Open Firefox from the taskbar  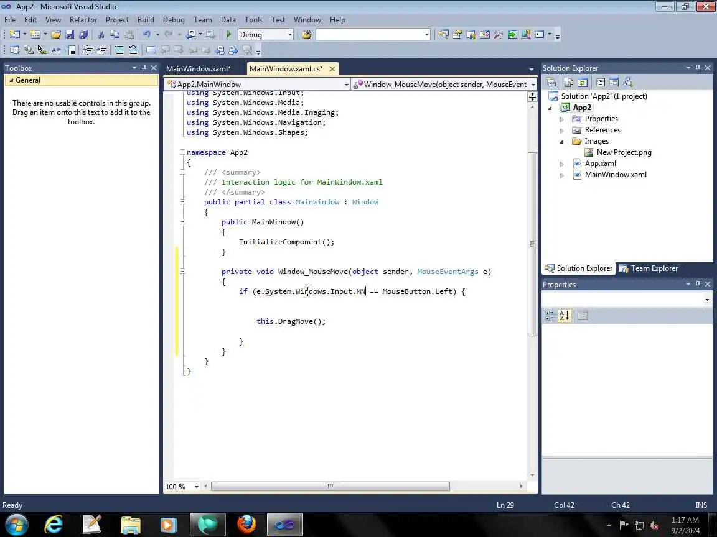[246, 524]
